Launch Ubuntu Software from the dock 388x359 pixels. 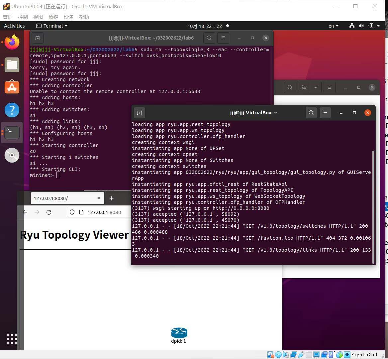(12, 87)
